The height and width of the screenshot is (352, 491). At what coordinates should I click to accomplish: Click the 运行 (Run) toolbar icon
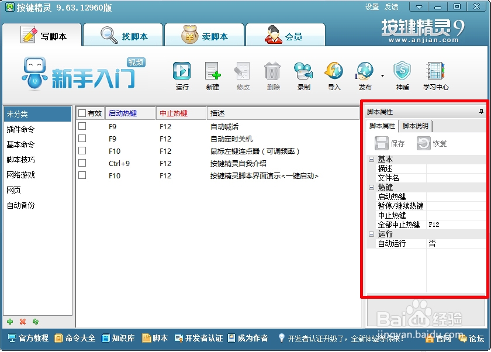(x=182, y=71)
